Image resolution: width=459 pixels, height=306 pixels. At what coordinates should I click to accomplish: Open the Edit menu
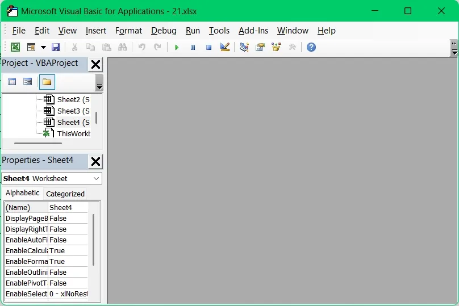[x=42, y=31]
